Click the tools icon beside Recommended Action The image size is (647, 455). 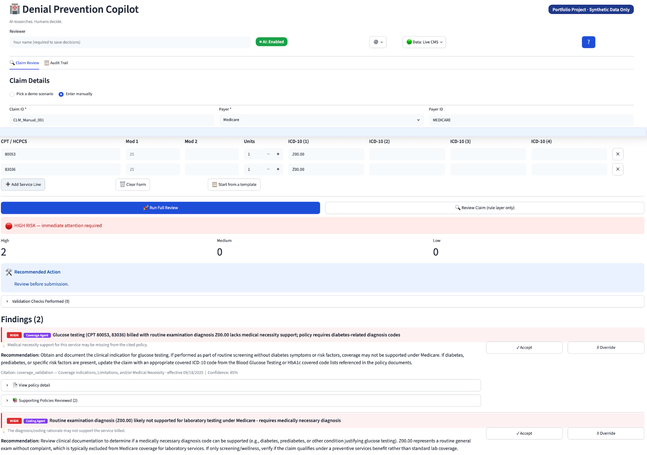tap(9, 272)
